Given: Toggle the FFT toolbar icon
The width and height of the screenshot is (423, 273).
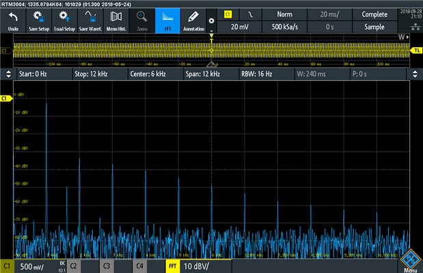Looking at the screenshot, I should coord(168,21).
